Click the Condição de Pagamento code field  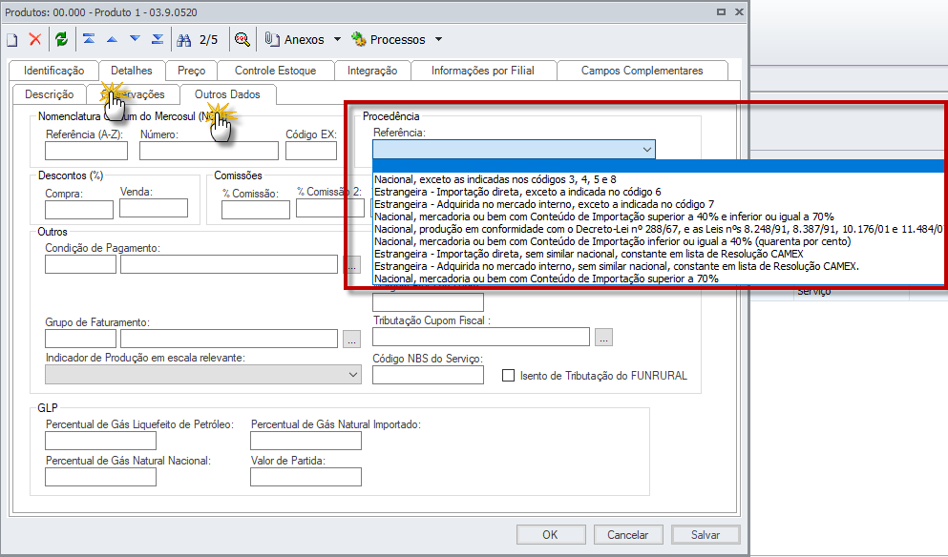point(80,264)
